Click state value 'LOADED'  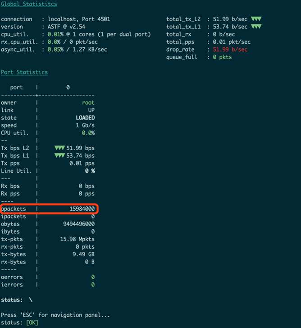(85, 118)
